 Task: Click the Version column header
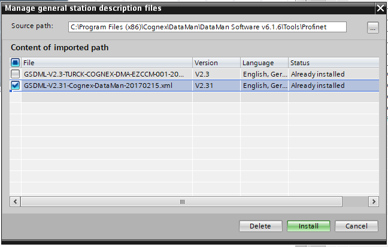coord(216,63)
